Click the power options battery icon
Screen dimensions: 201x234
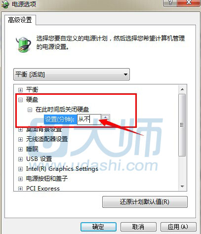23,45
